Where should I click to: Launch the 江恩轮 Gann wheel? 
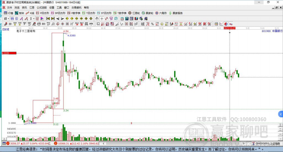tap(134, 13)
